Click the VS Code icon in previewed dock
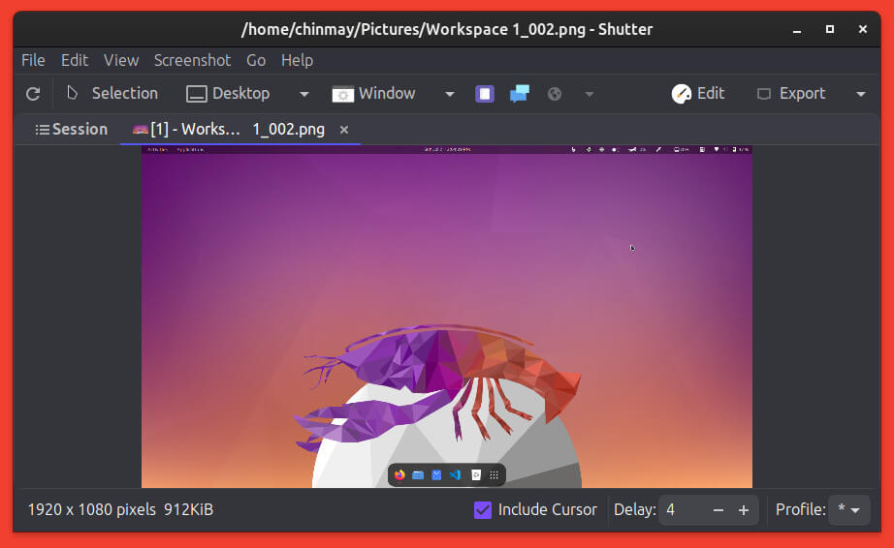The height and width of the screenshot is (548, 894). [455, 474]
